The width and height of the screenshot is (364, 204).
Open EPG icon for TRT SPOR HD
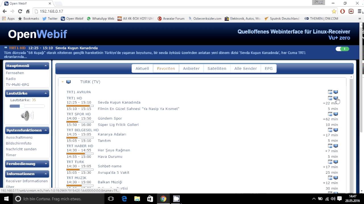[330, 114]
